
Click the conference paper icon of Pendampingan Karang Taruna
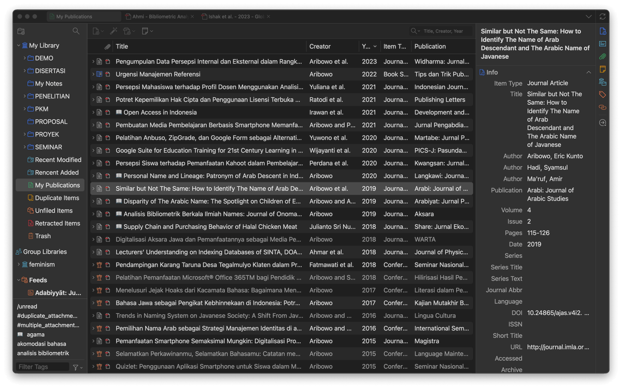[x=99, y=265]
